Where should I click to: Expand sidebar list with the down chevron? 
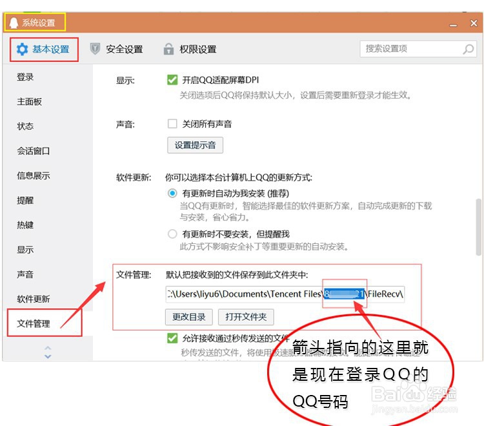coord(48,356)
